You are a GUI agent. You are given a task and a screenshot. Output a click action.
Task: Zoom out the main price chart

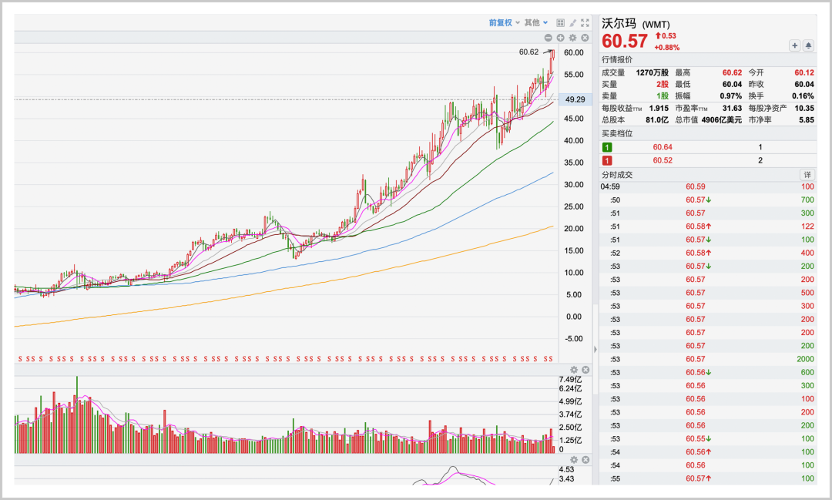pyautogui.click(x=549, y=38)
